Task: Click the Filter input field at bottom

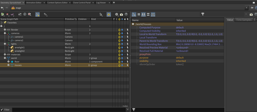Action: click(67, 110)
